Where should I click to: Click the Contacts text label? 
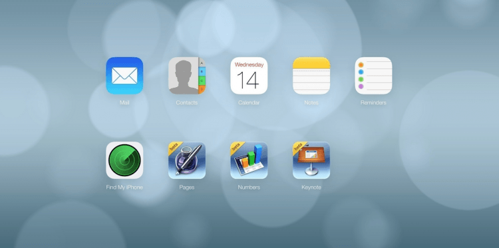pos(187,102)
